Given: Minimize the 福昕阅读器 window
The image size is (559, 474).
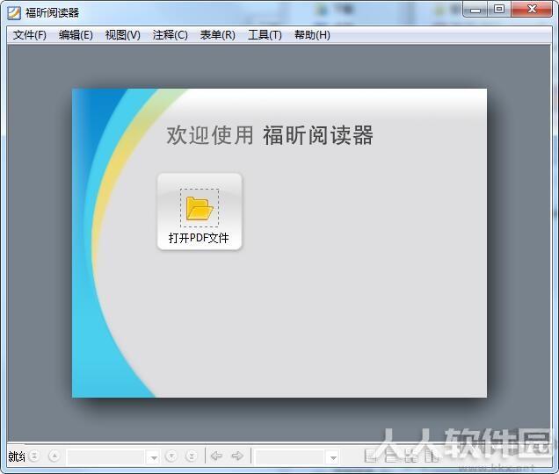Looking at the screenshot, I should click(x=475, y=10).
